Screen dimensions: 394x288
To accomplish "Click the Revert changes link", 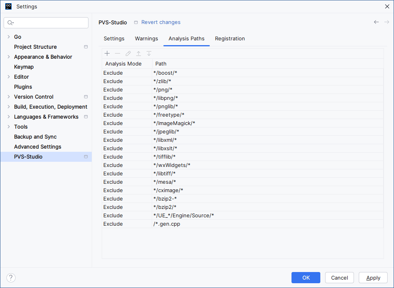I will [161, 22].
